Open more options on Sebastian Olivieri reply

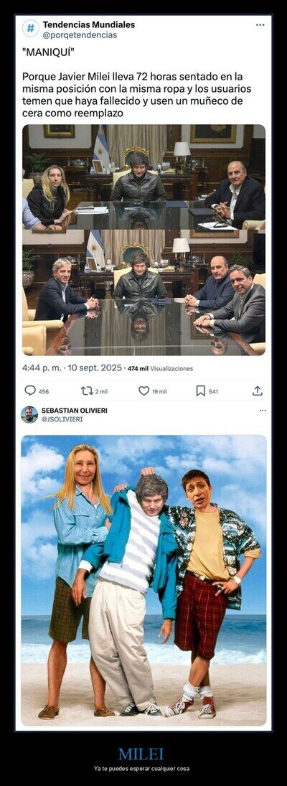(263, 410)
